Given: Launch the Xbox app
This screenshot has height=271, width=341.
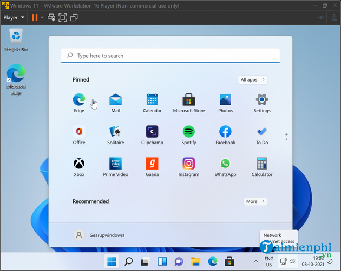Looking at the screenshot, I should tap(79, 167).
